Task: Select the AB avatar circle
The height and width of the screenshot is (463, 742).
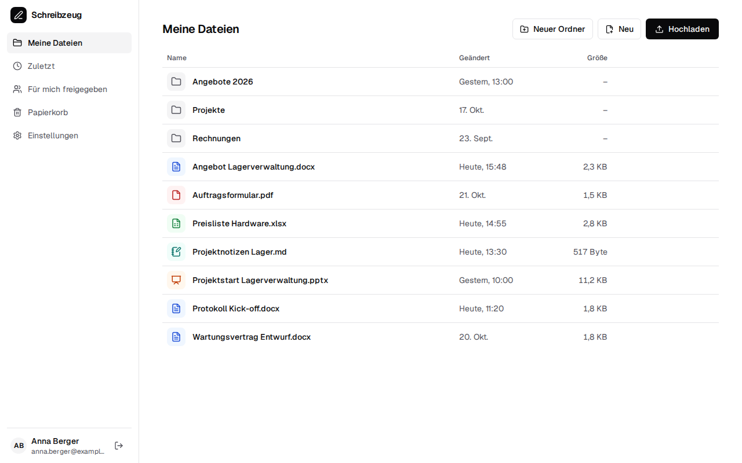Action: (x=19, y=446)
